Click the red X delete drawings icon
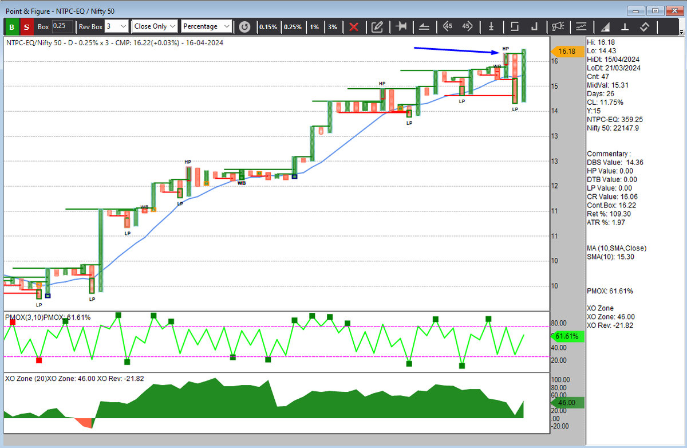The image size is (687, 448). coord(354,26)
